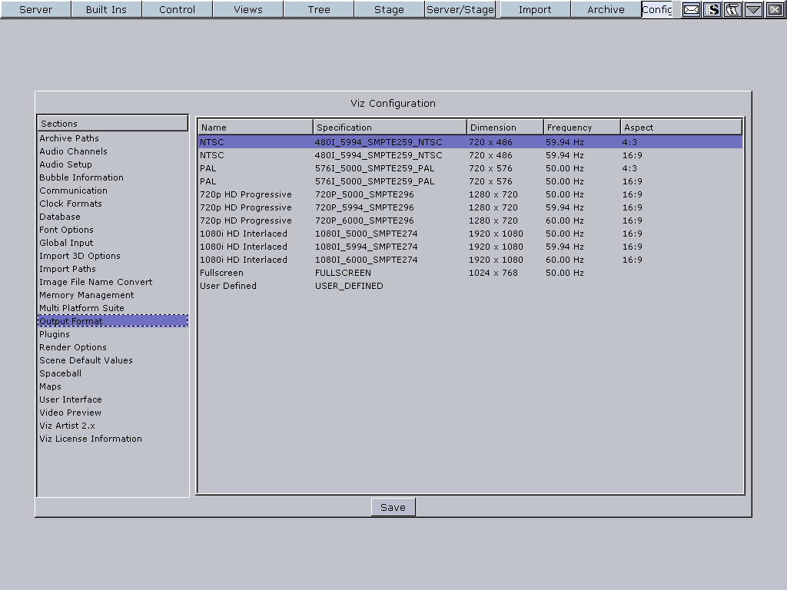Click the log document icon in the top-right toolbar
This screenshot has height=590, width=787.
click(x=732, y=10)
